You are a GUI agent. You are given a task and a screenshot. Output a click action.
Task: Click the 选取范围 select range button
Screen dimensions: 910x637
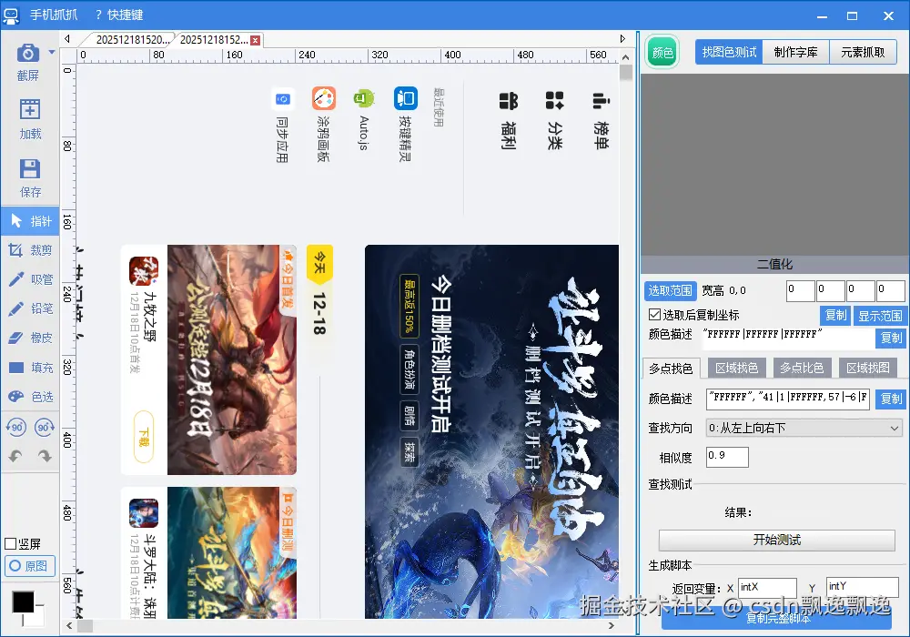[x=671, y=290]
